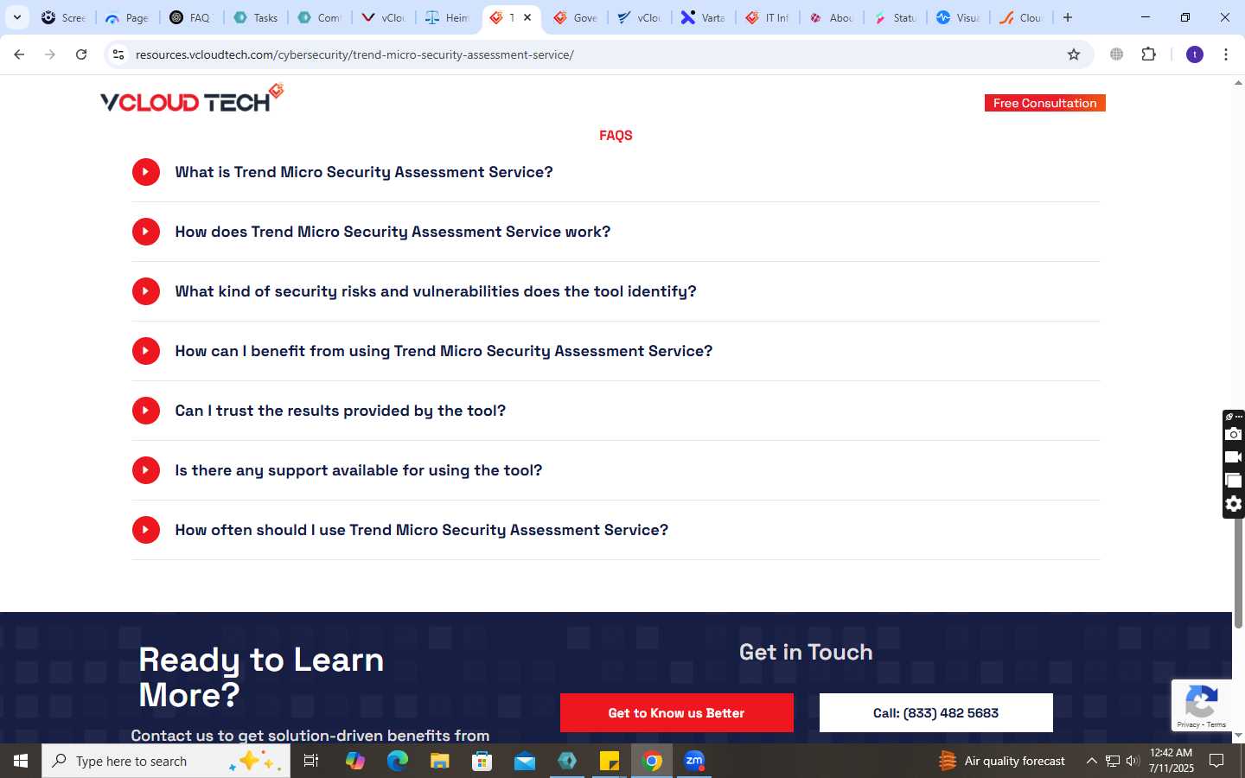Screen dimensions: 1245x778
Task: Bookmark this page with the star icon
Action: point(1074,54)
